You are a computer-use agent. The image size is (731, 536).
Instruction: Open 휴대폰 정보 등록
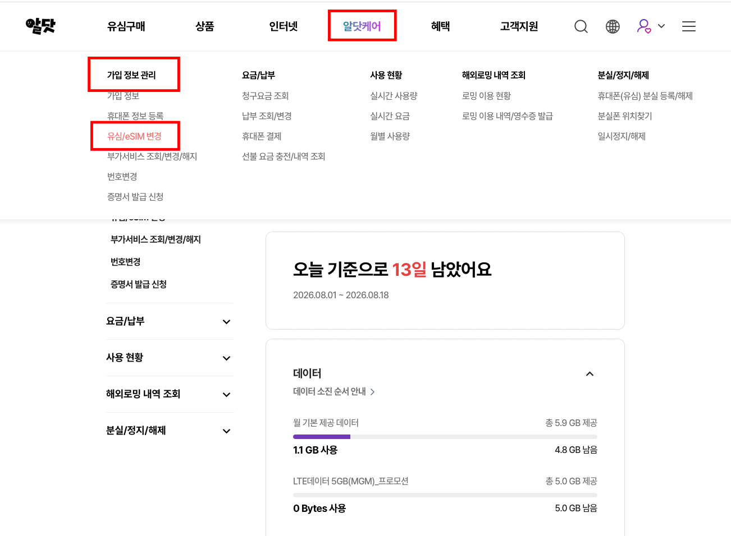click(135, 115)
